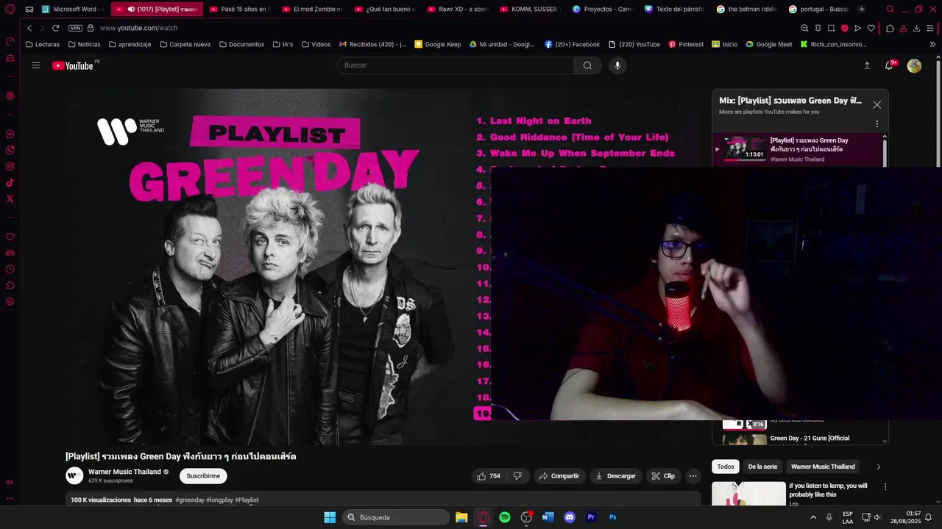Screen dimensions: 942x529
Task: Open Messenger in the Opera sidebar
Action: click(x=10, y=134)
